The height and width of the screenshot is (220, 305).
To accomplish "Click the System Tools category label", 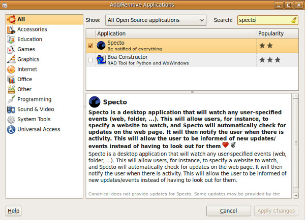I will [x=34, y=119].
